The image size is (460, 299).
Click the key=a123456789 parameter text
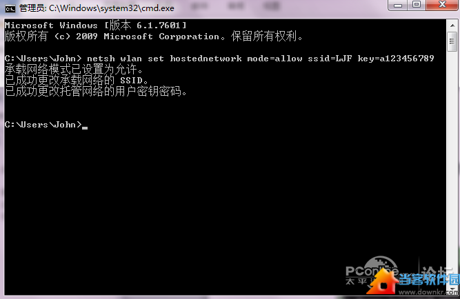[395, 59]
